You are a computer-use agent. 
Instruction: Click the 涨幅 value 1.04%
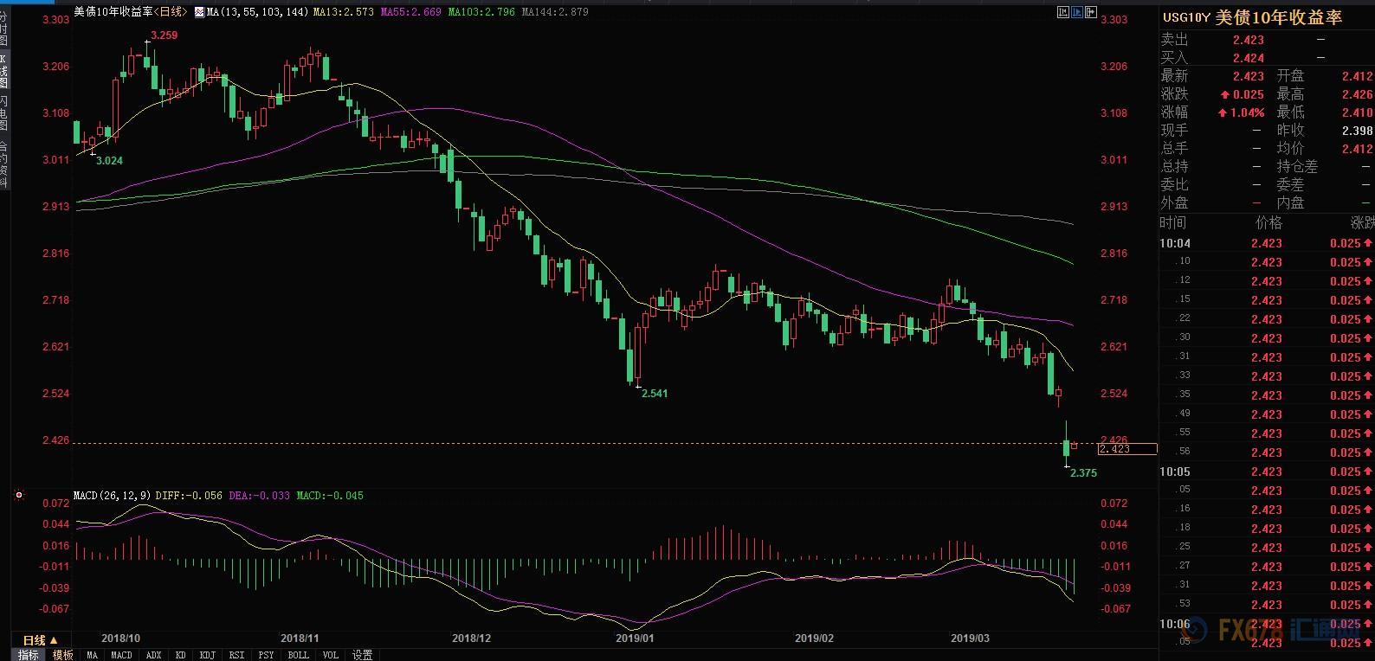(1247, 112)
